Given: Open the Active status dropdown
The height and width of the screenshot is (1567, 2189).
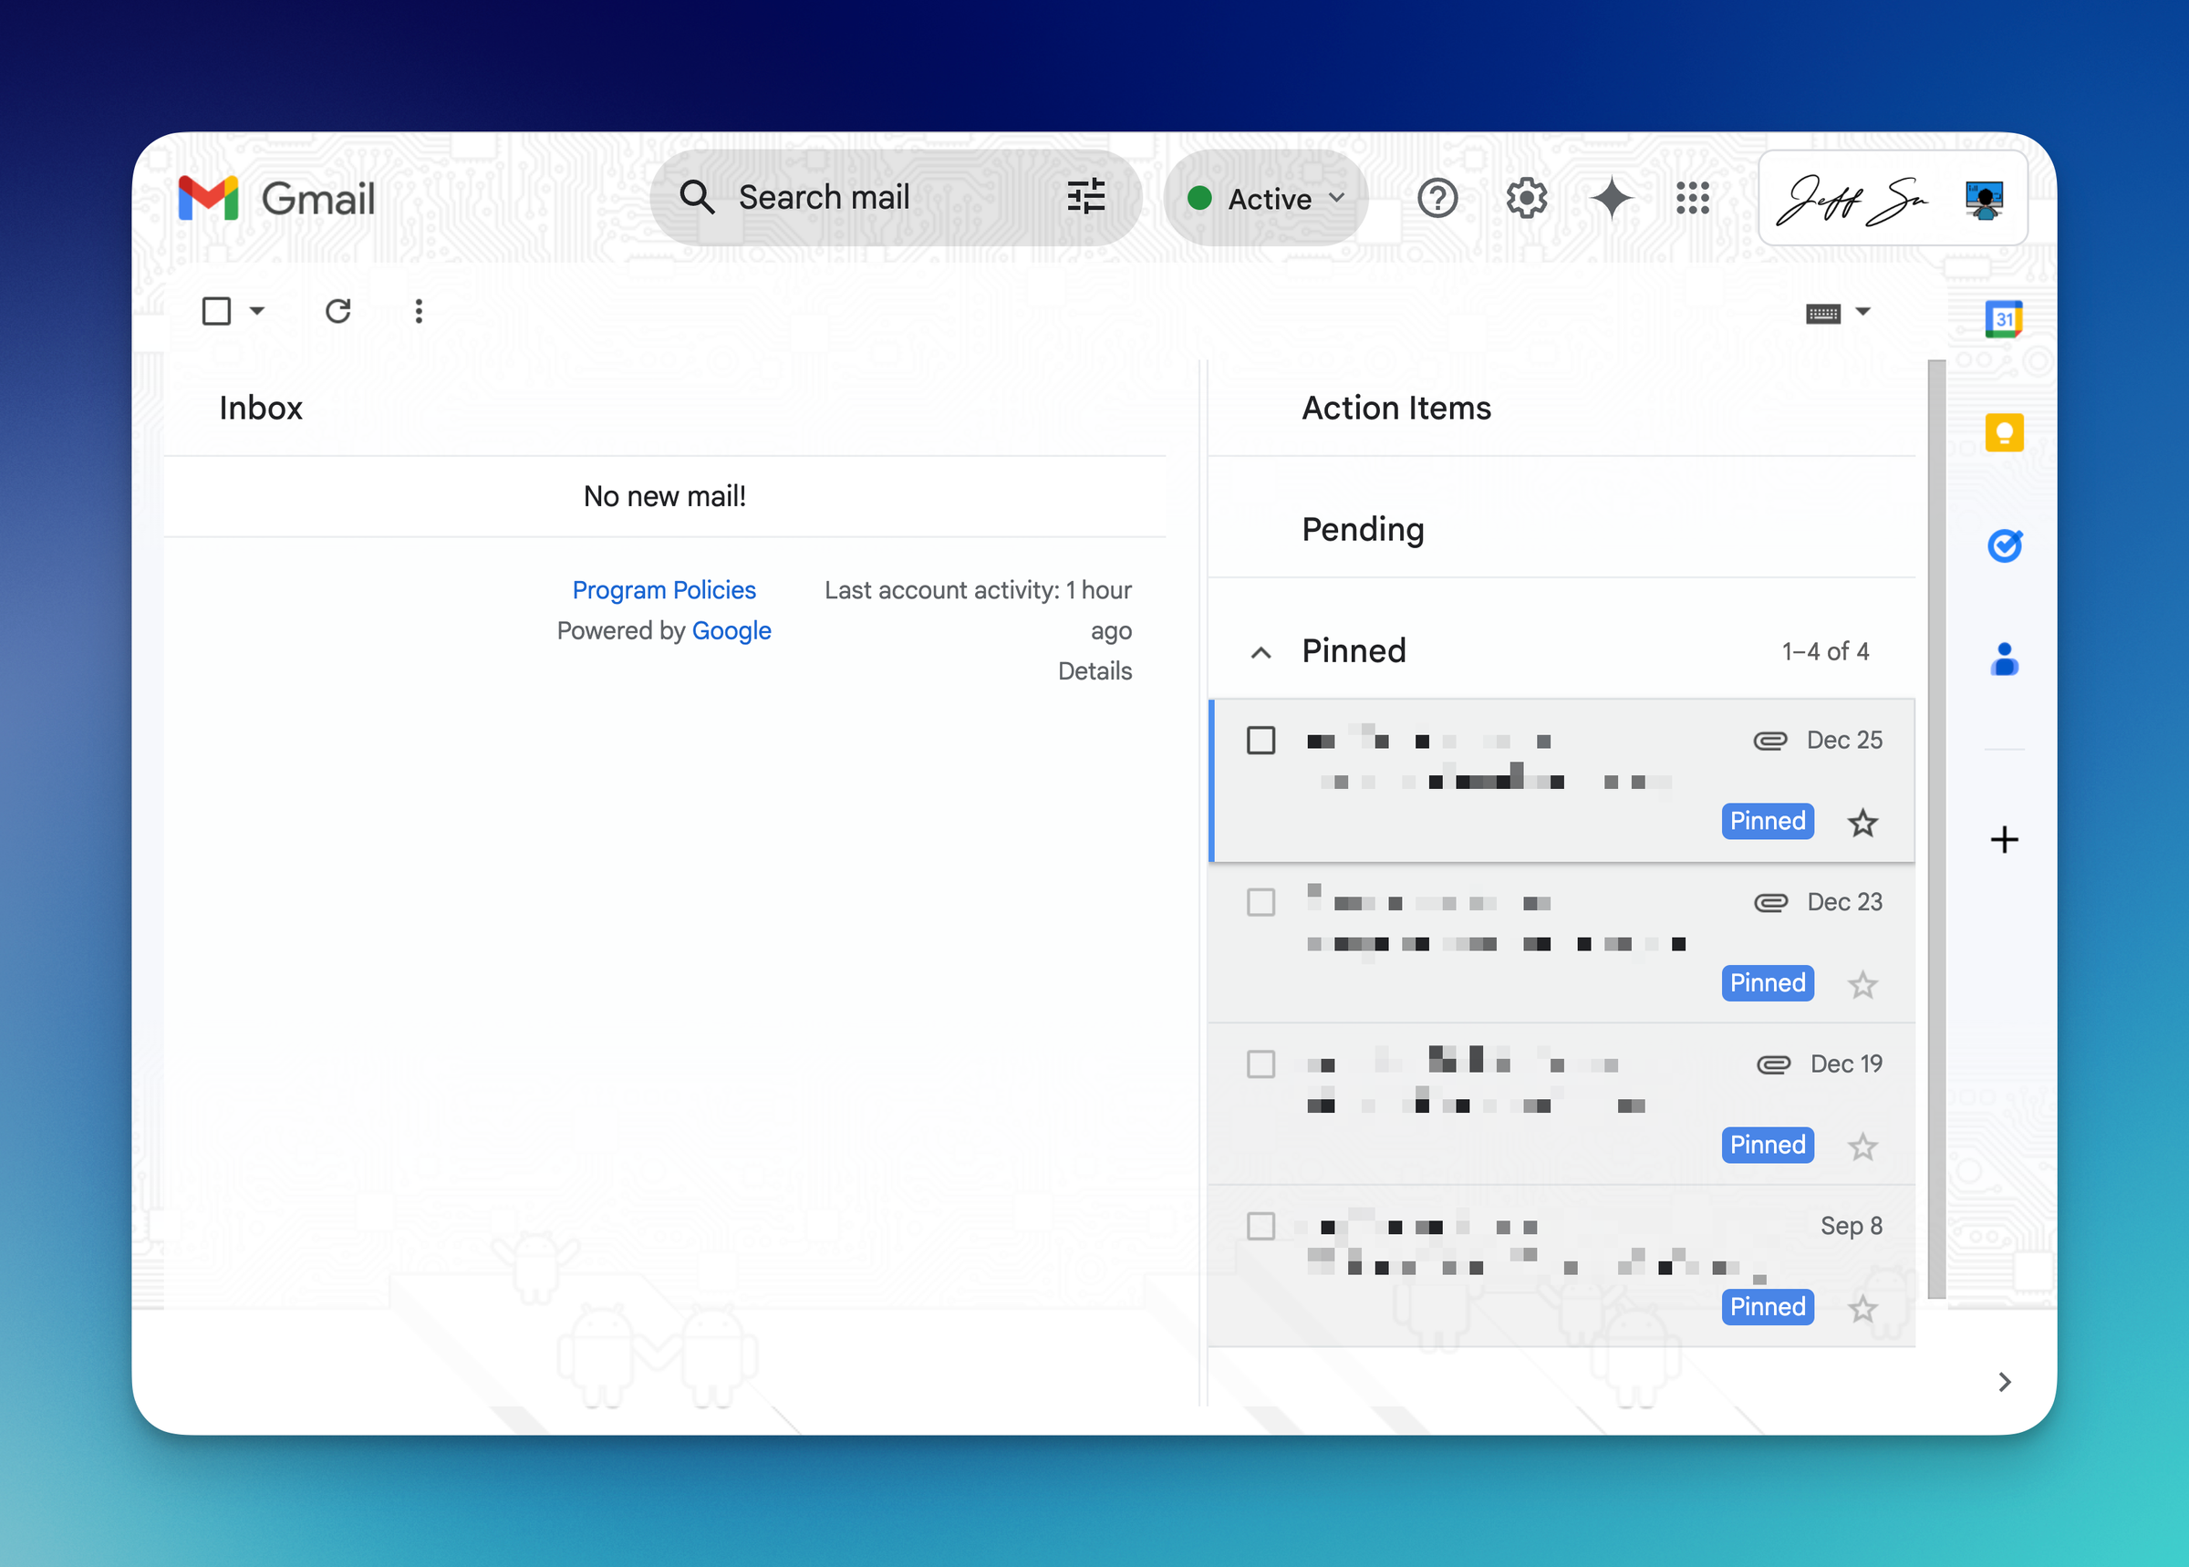Looking at the screenshot, I should 1264,198.
